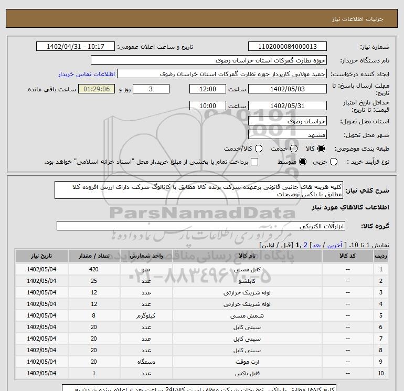Select the کابلشو item name

point(247,281)
